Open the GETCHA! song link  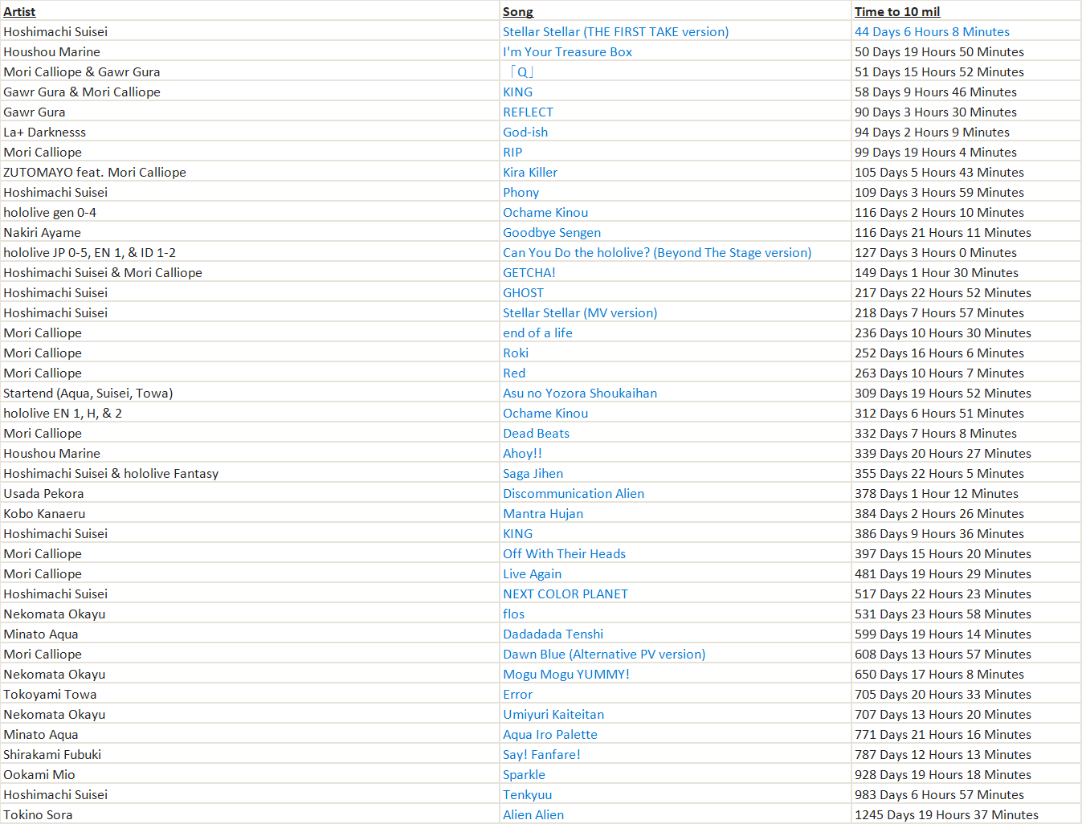click(529, 273)
